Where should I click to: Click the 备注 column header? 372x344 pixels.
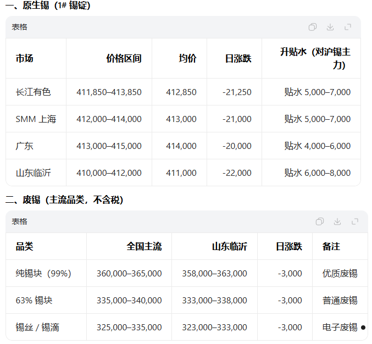[331, 247]
